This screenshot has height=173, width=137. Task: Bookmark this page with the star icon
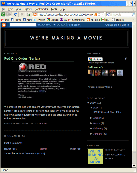[99, 14]
